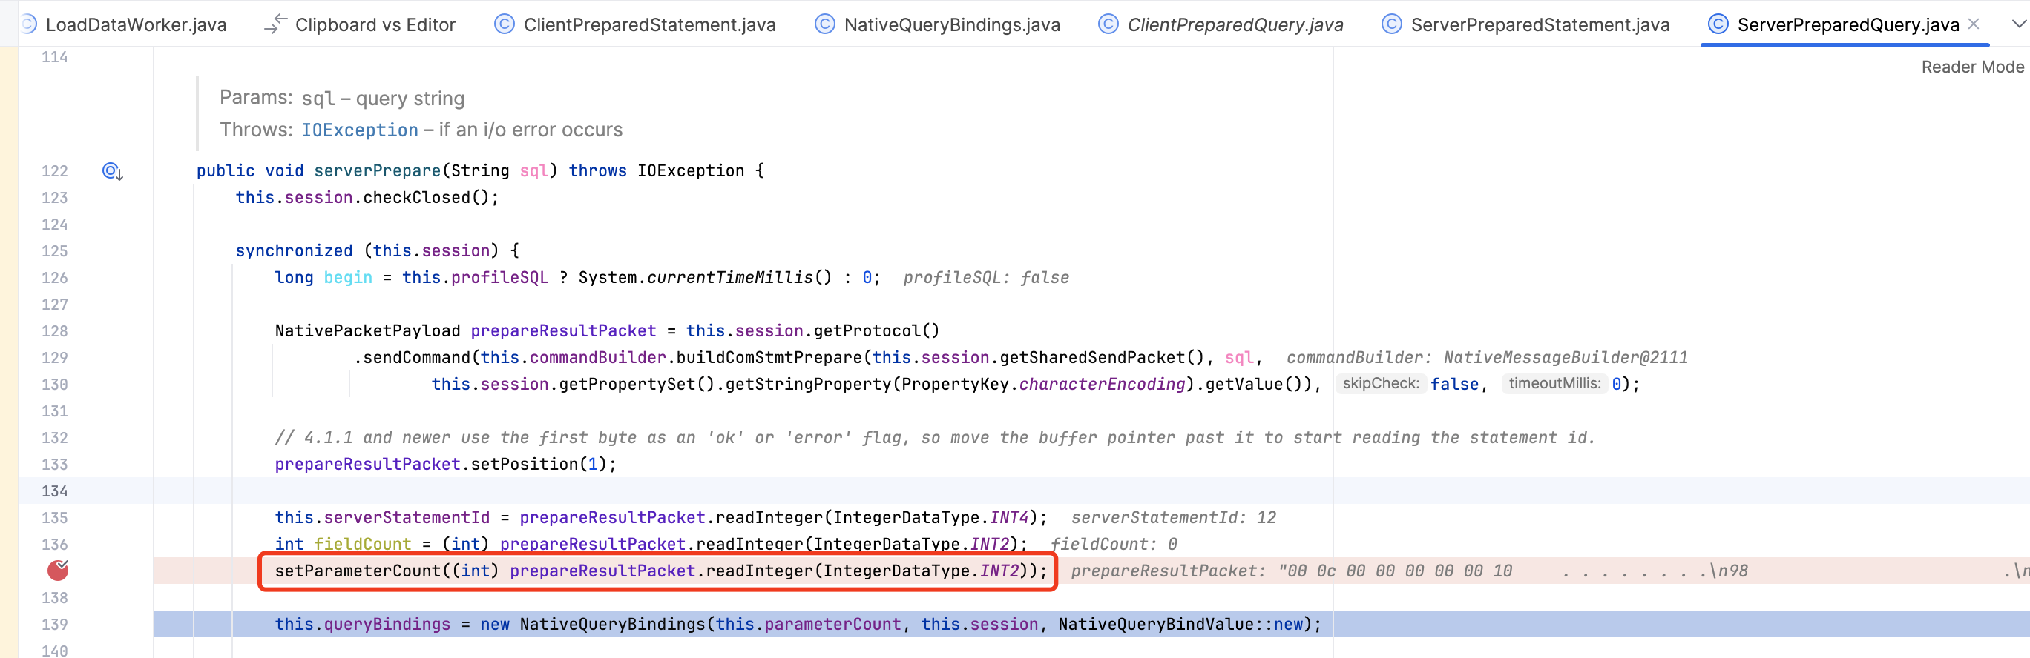
Task: Toggle Reader Mode in the editor
Action: tap(1971, 67)
